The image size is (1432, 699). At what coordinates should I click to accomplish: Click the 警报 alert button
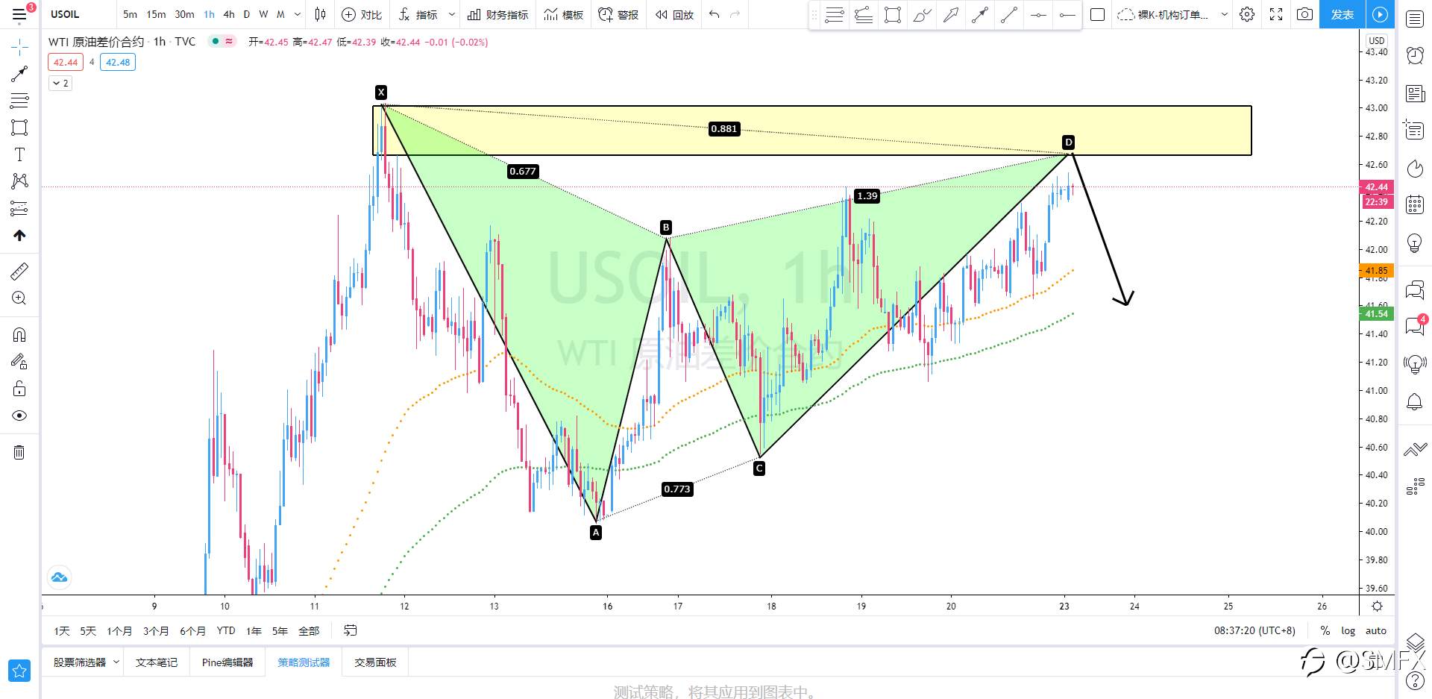618,14
